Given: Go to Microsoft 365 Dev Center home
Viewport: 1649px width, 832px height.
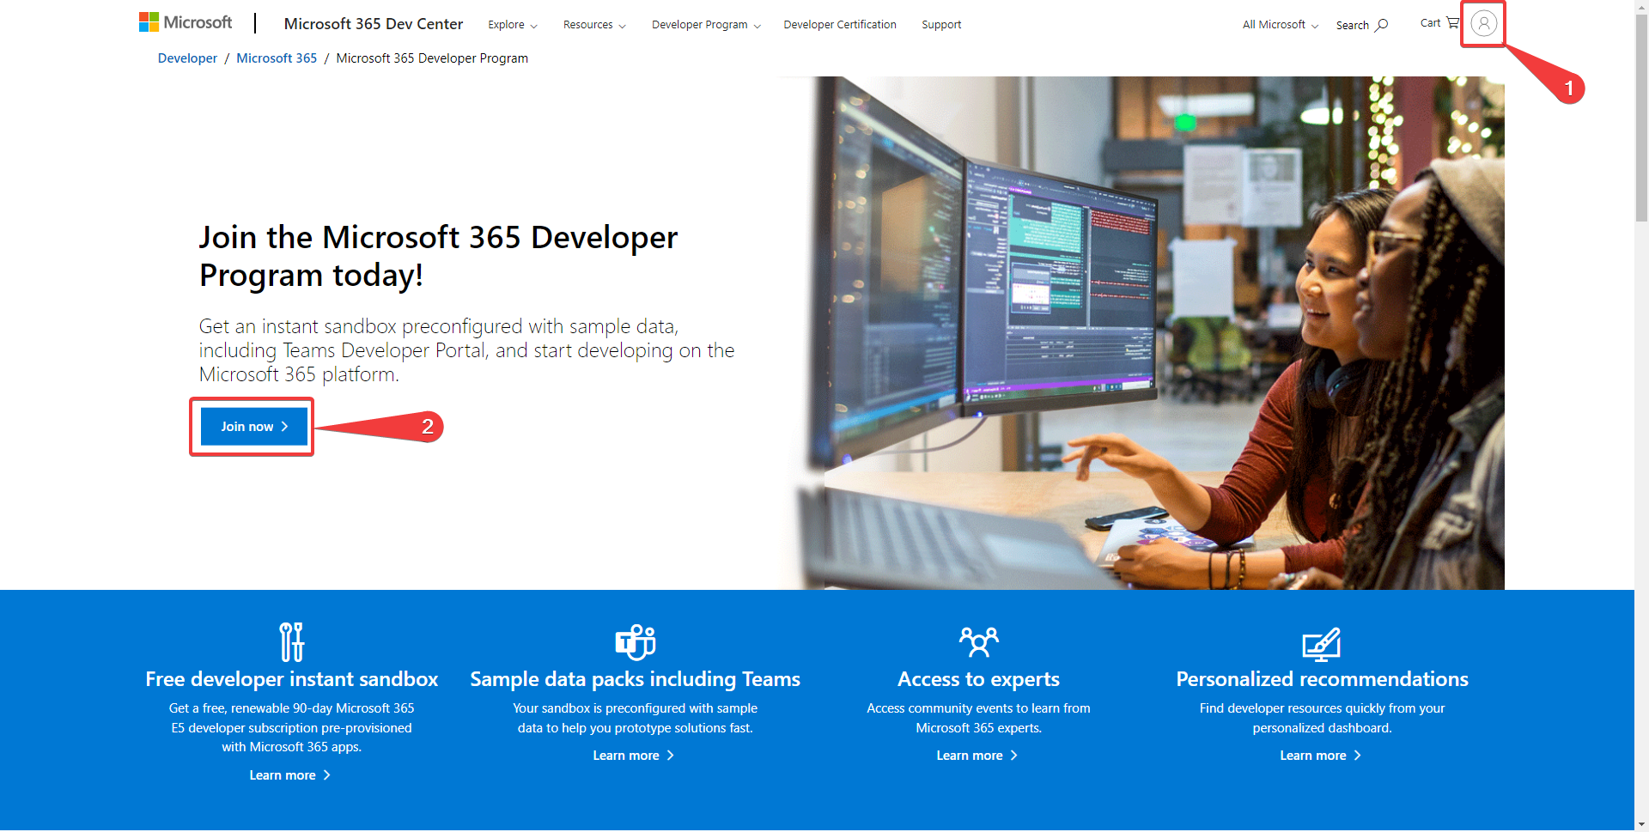Looking at the screenshot, I should pyautogui.click(x=374, y=24).
